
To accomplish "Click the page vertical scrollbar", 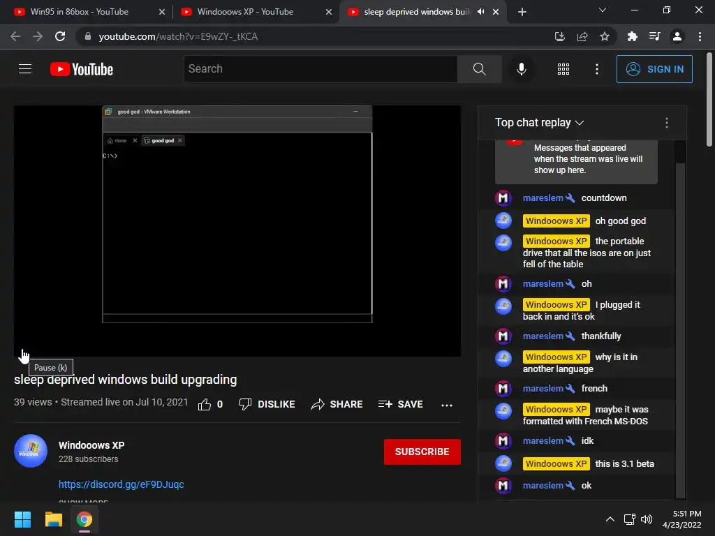I will (x=709, y=100).
